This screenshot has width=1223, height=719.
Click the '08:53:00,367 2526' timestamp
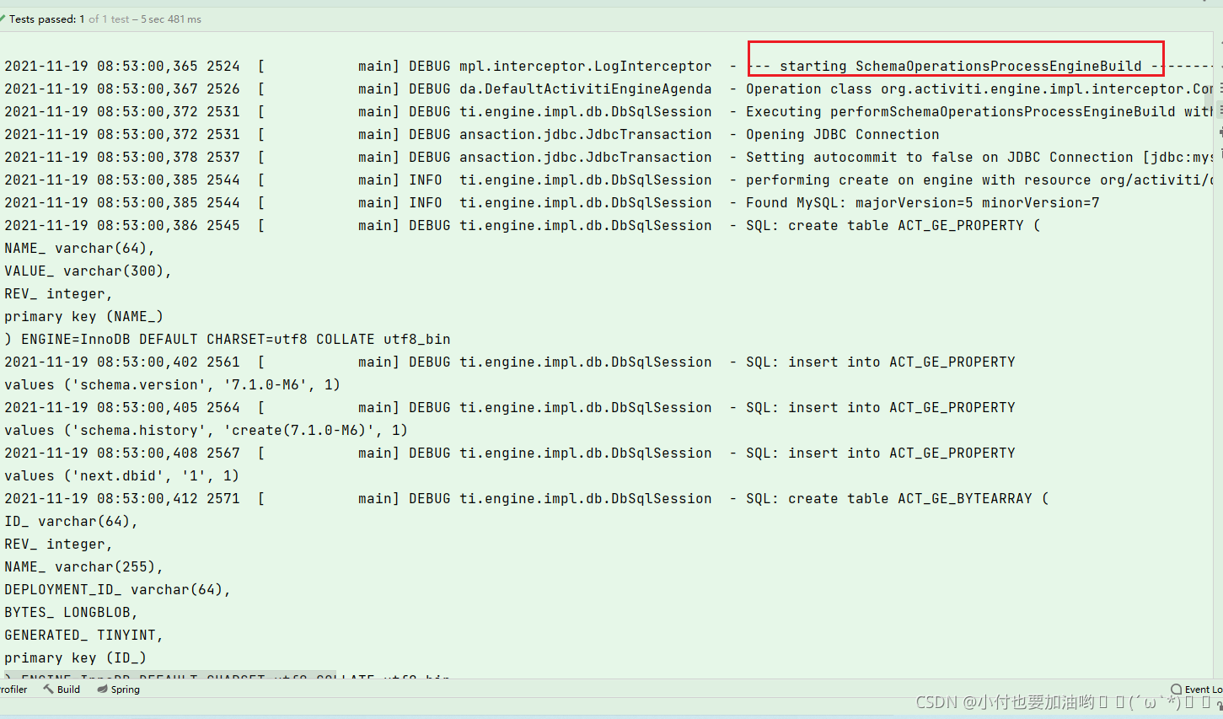(x=168, y=89)
